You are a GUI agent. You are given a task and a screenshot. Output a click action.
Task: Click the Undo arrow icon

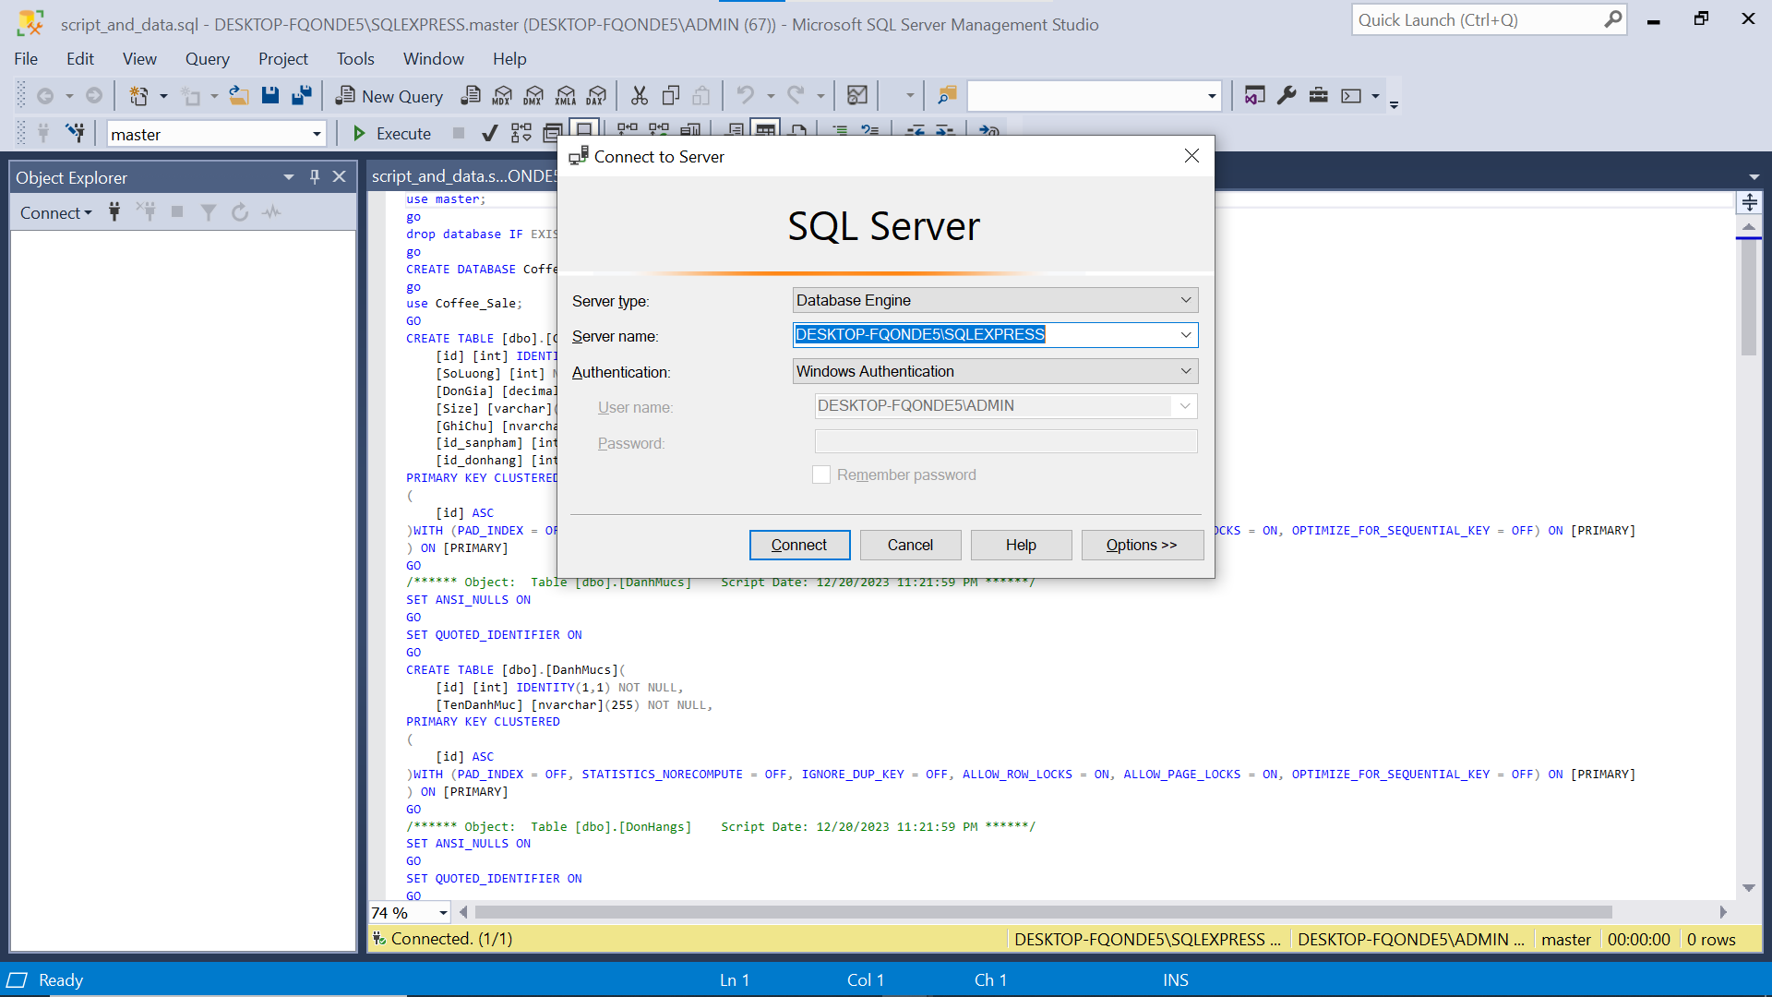tap(745, 95)
